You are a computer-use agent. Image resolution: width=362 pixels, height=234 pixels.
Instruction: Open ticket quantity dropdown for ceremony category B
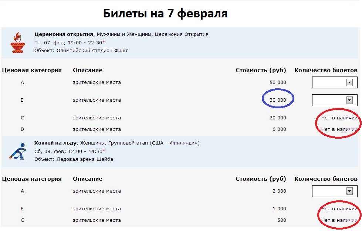[335, 100]
